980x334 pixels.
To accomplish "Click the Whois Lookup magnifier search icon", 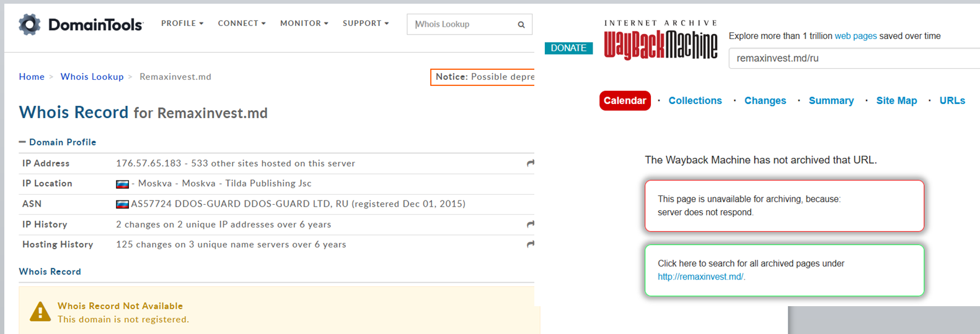I will click(521, 25).
